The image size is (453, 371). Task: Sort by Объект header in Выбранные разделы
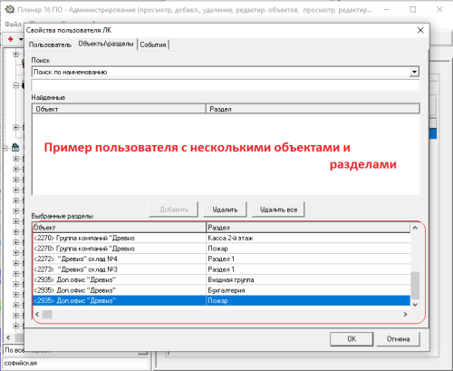pos(119,228)
